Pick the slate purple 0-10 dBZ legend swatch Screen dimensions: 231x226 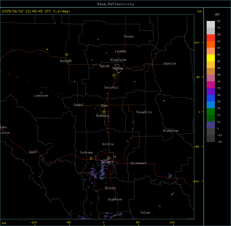coord(211,125)
